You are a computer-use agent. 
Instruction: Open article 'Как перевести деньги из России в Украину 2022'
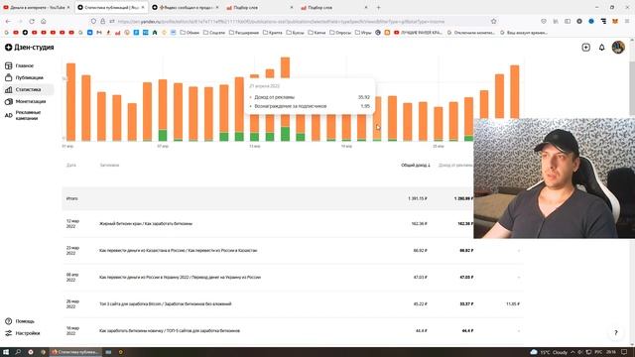point(180,278)
